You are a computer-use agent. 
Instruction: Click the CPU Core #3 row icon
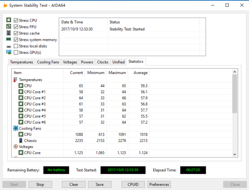pos(21,104)
